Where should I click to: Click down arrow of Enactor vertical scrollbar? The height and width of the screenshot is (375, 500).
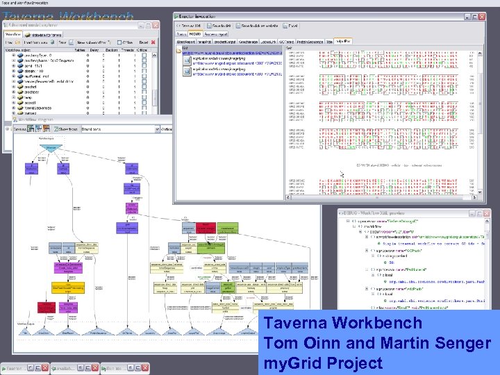[x=480, y=192]
